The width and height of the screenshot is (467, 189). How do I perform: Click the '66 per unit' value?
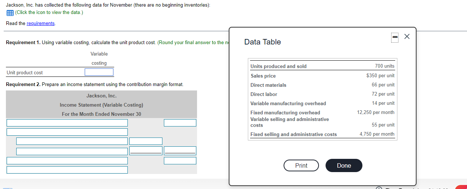tap(383, 85)
